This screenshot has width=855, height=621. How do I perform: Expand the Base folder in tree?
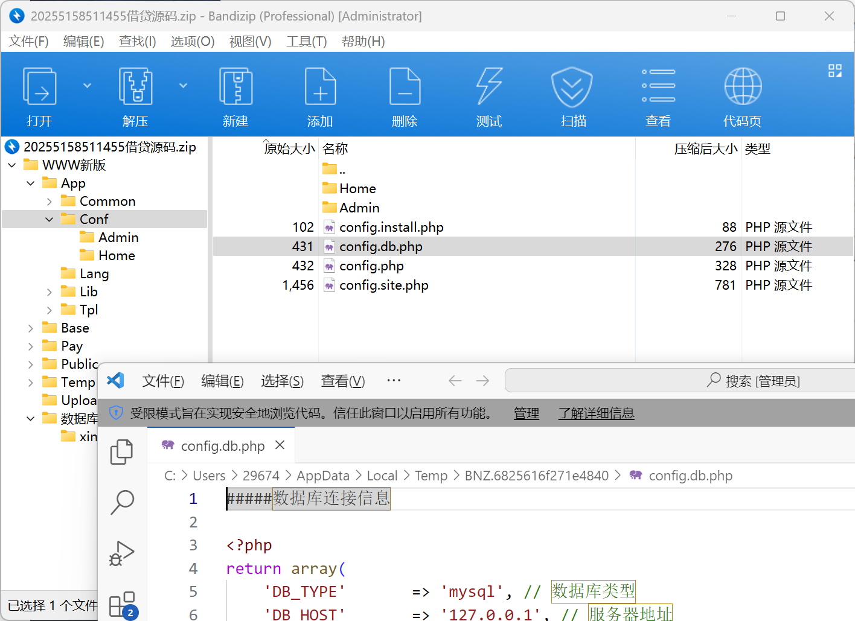31,328
